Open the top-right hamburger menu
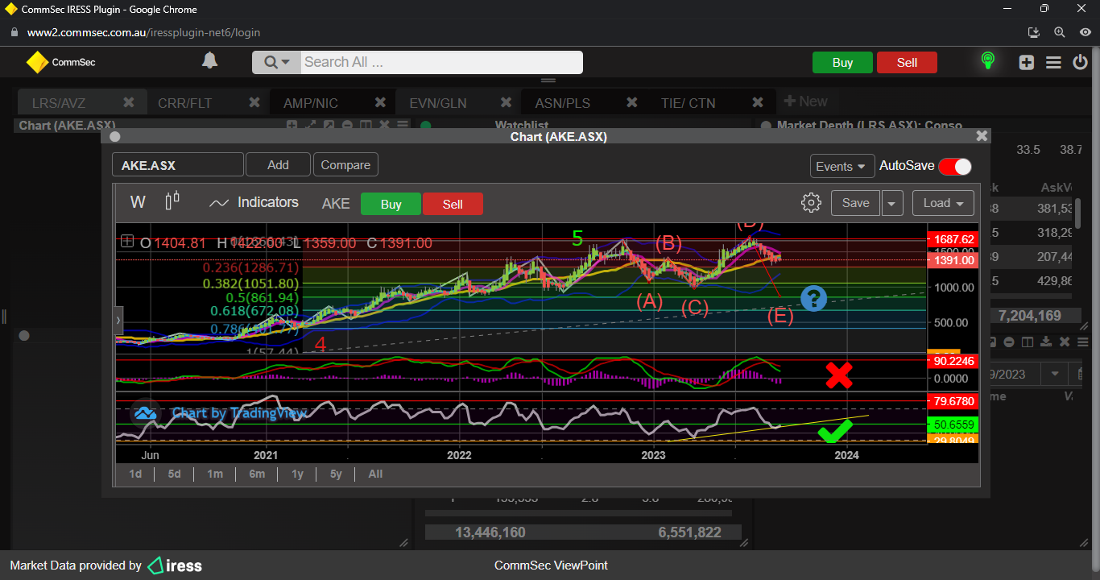The image size is (1100, 580). [x=1053, y=62]
